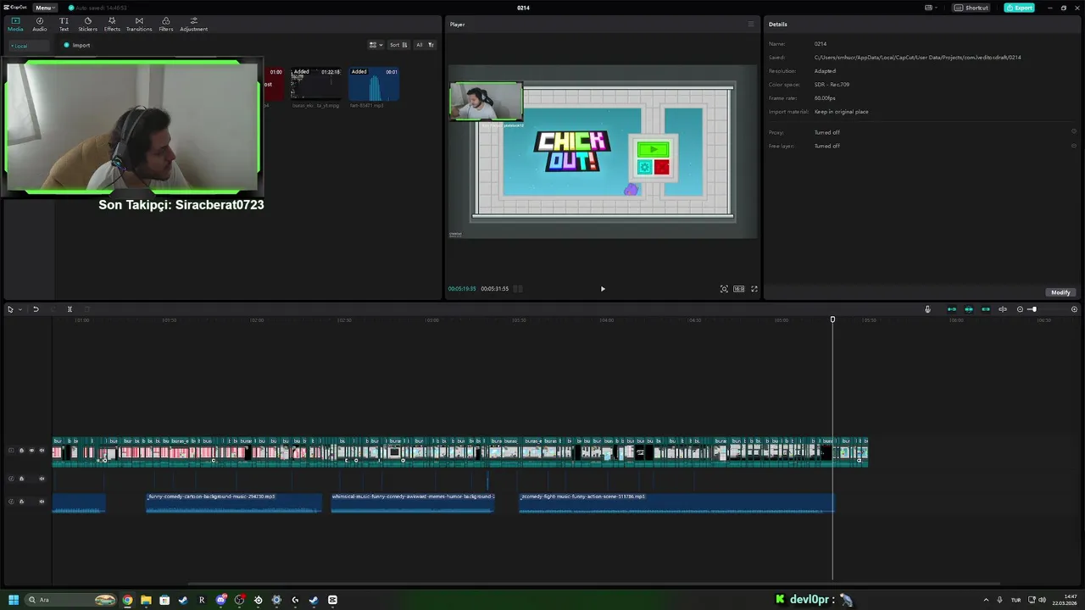1085x610 pixels.
Task: Click the Modify button in Details
Action: pyautogui.click(x=1060, y=292)
